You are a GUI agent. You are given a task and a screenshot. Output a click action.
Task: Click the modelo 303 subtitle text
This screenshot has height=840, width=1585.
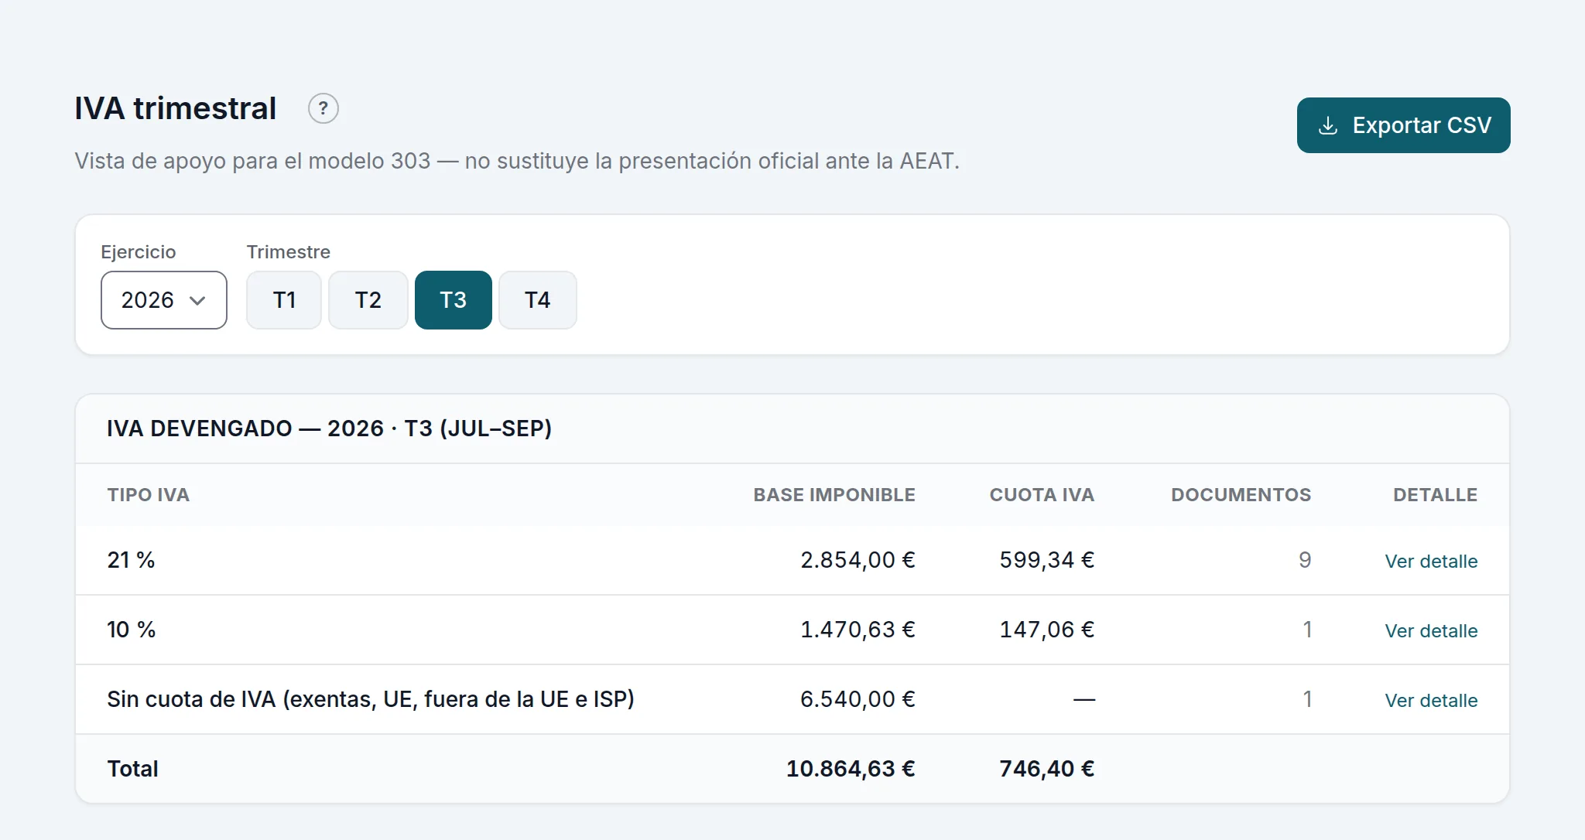pos(517,161)
